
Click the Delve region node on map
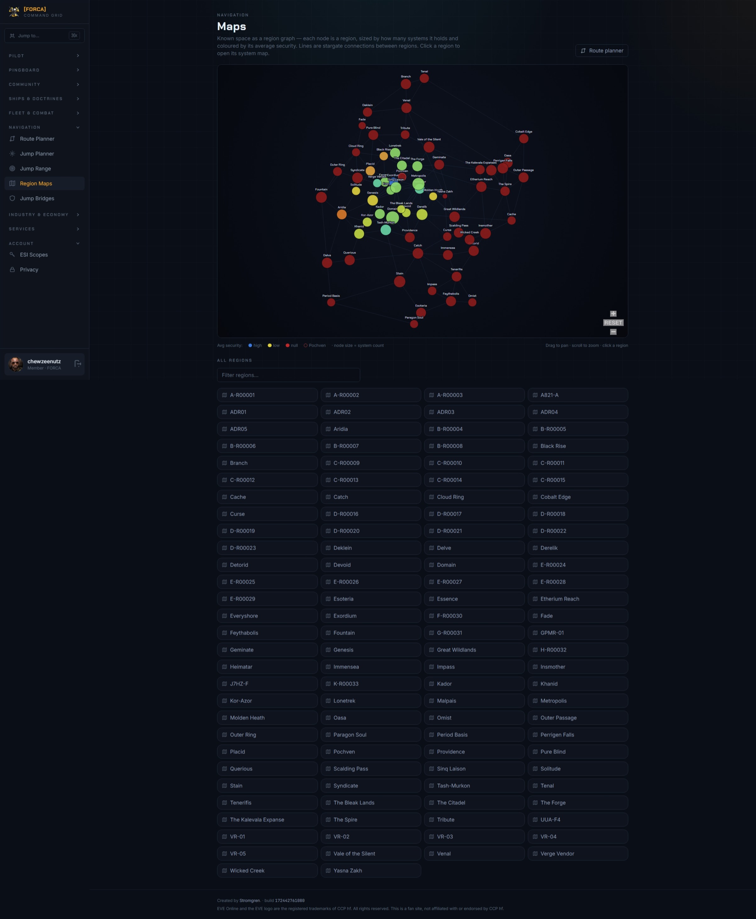(327, 263)
